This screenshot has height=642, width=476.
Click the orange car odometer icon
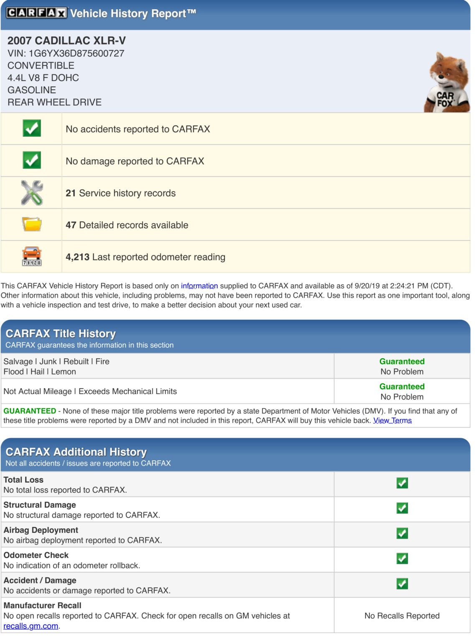click(32, 256)
